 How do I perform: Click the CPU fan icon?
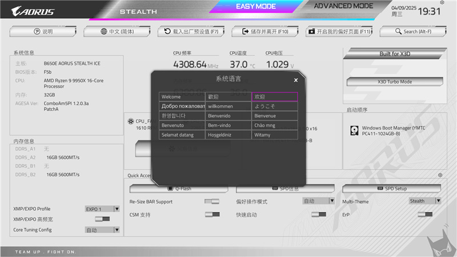pos(131,121)
